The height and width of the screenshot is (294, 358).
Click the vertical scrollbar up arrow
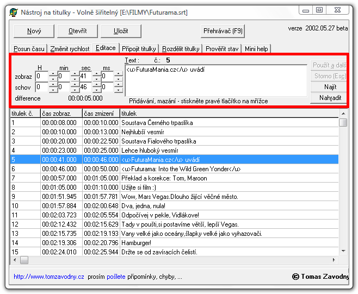tap(343, 114)
